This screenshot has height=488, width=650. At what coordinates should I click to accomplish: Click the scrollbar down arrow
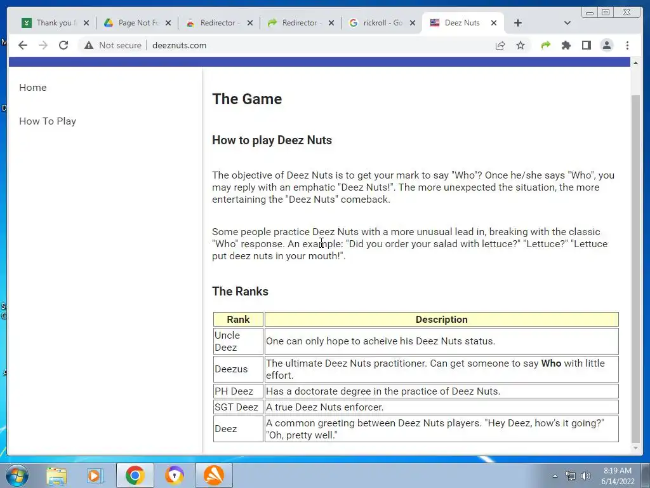pyautogui.click(x=635, y=448)
